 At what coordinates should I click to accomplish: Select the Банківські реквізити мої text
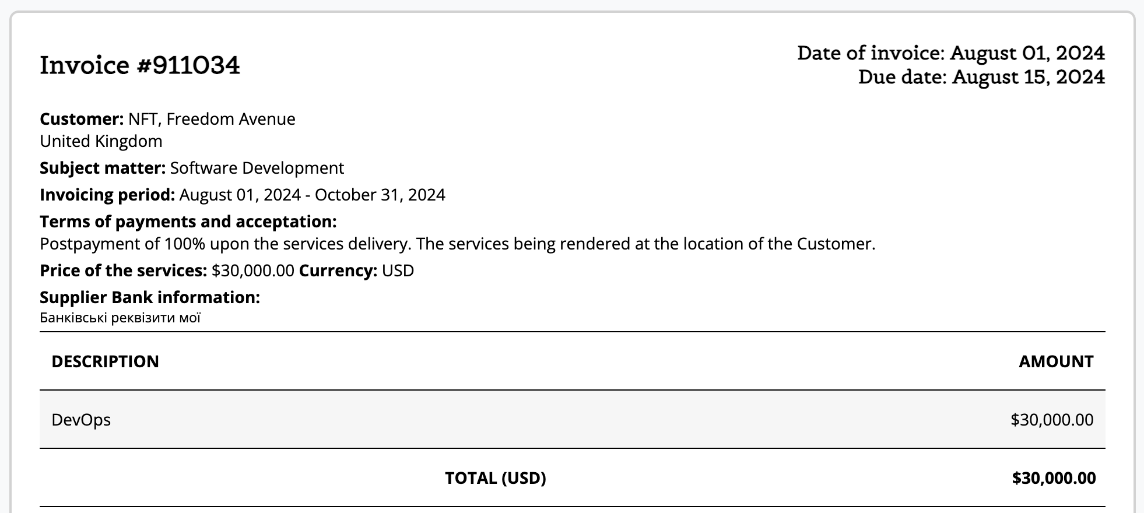point(120,318)
